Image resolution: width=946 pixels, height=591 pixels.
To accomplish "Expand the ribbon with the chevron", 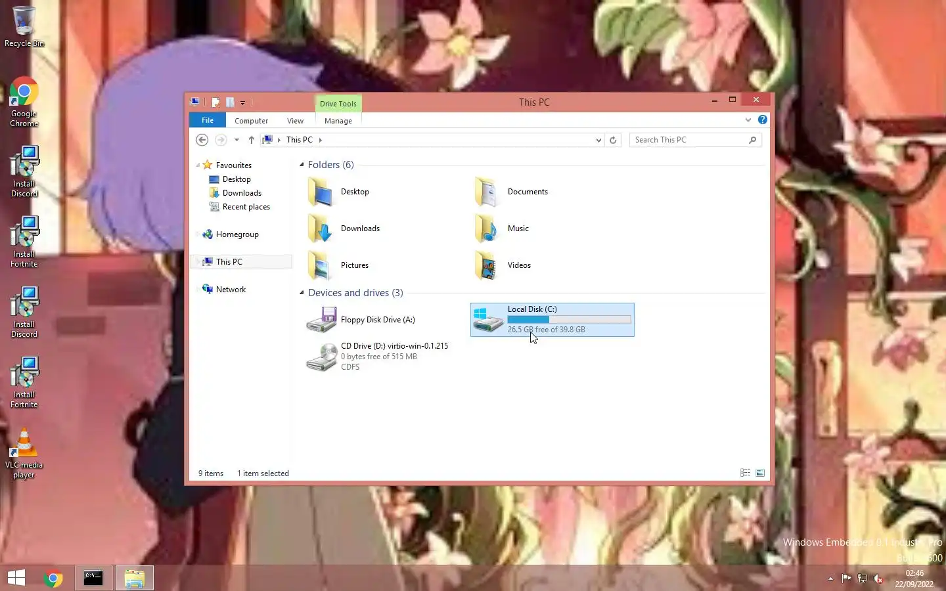I will click(748, 120).
